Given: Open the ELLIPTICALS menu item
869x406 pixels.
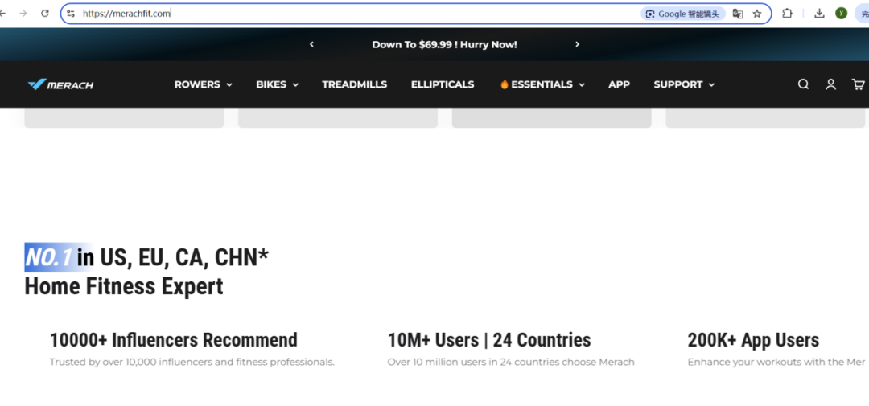Looking at the screenshot, I should [x=443, y=84].
